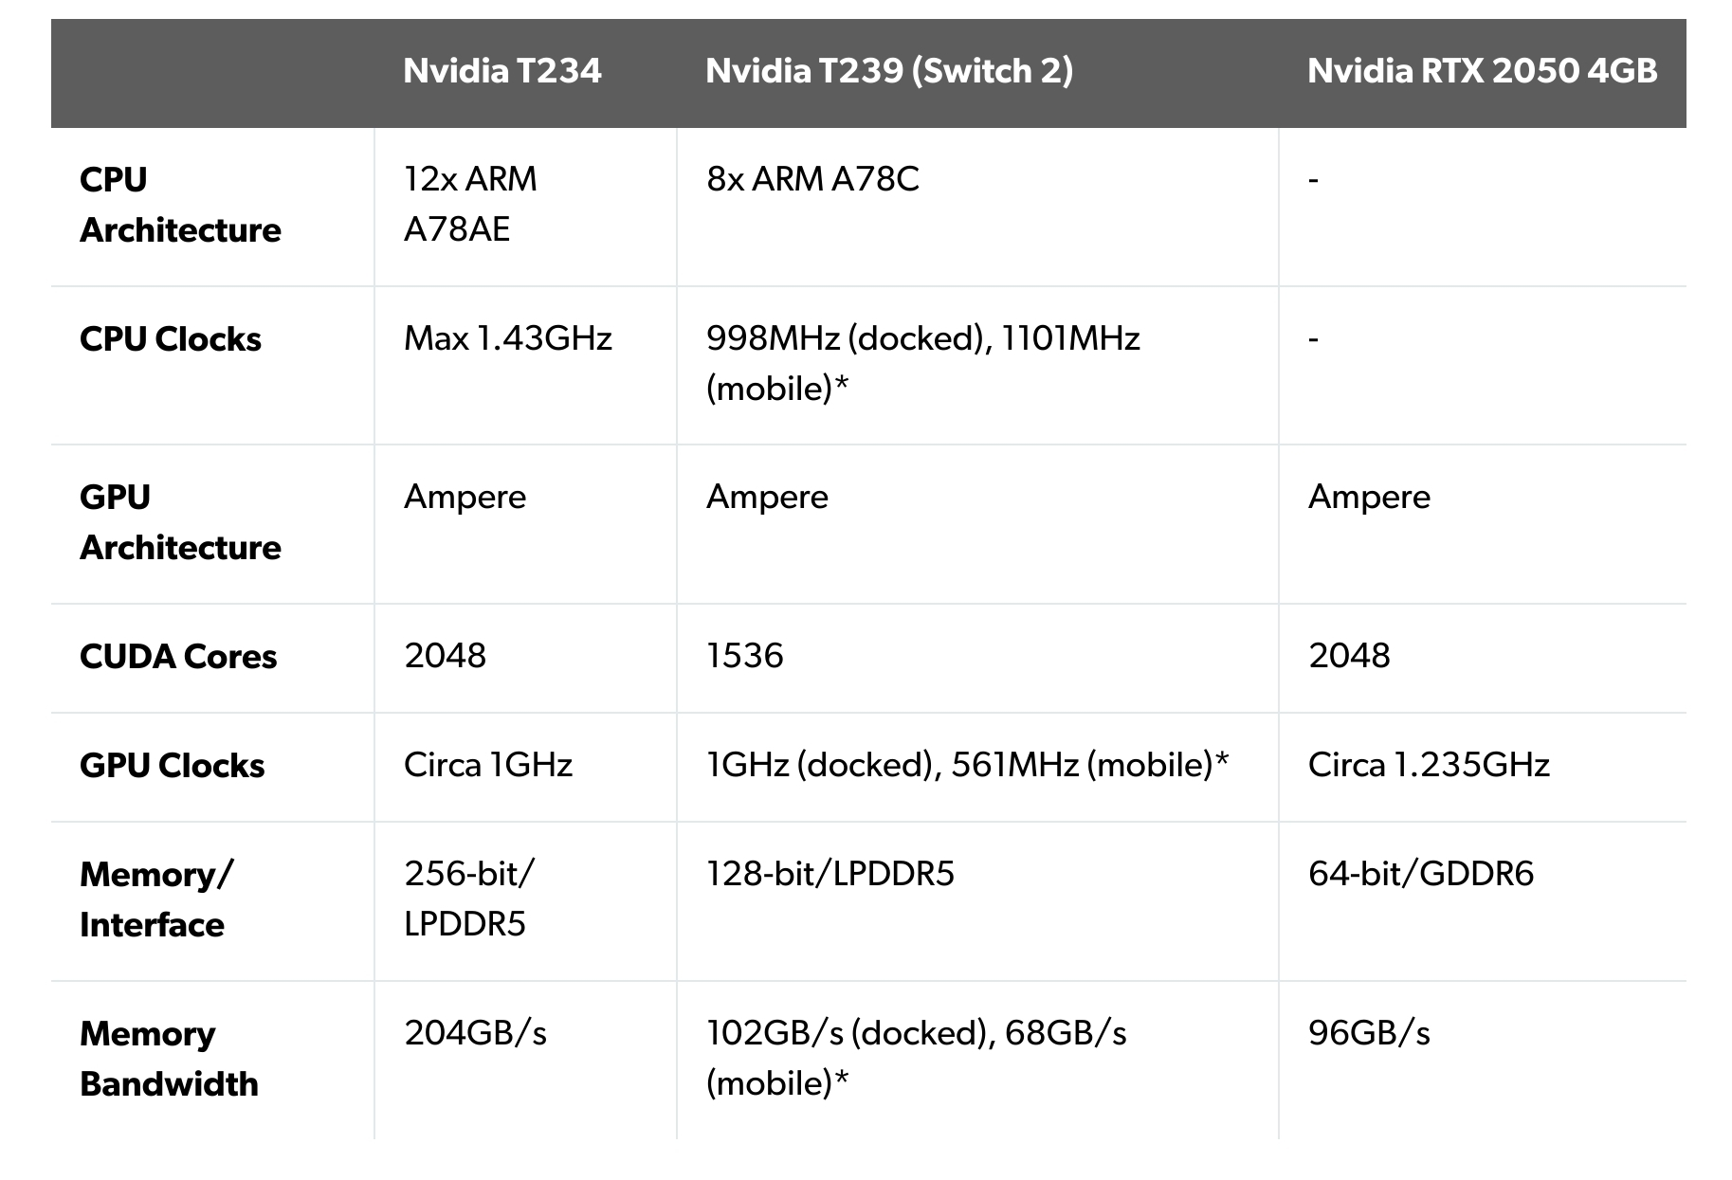The width and height of the screenshot is (1732, 1180).
Task: Click the Nvidia RTX 2050 4GB header
Action: (x=1482, y=71)
